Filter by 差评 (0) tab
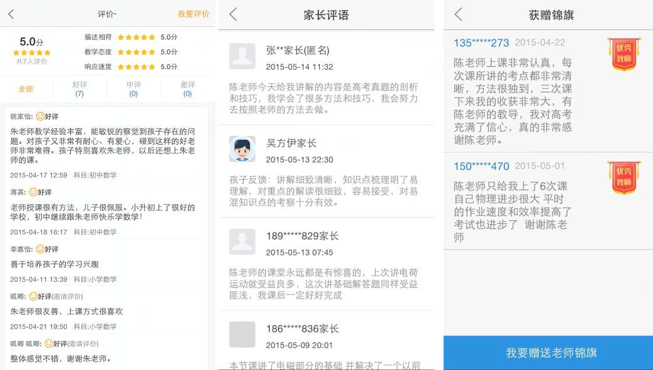The width and height of the screenshot is (653, 370). (x=187, y=89)
